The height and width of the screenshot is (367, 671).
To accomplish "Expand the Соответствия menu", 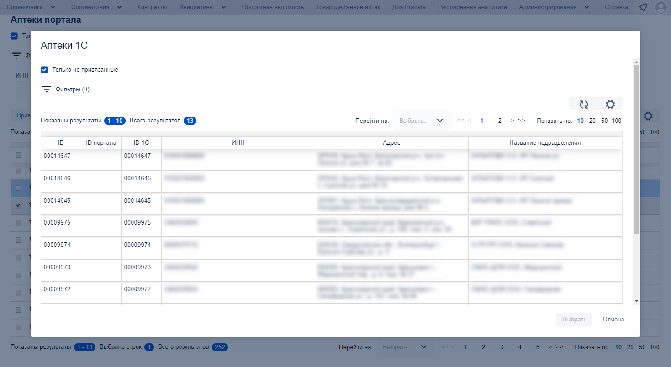I will pyautogui.click(x=97, y=7).
